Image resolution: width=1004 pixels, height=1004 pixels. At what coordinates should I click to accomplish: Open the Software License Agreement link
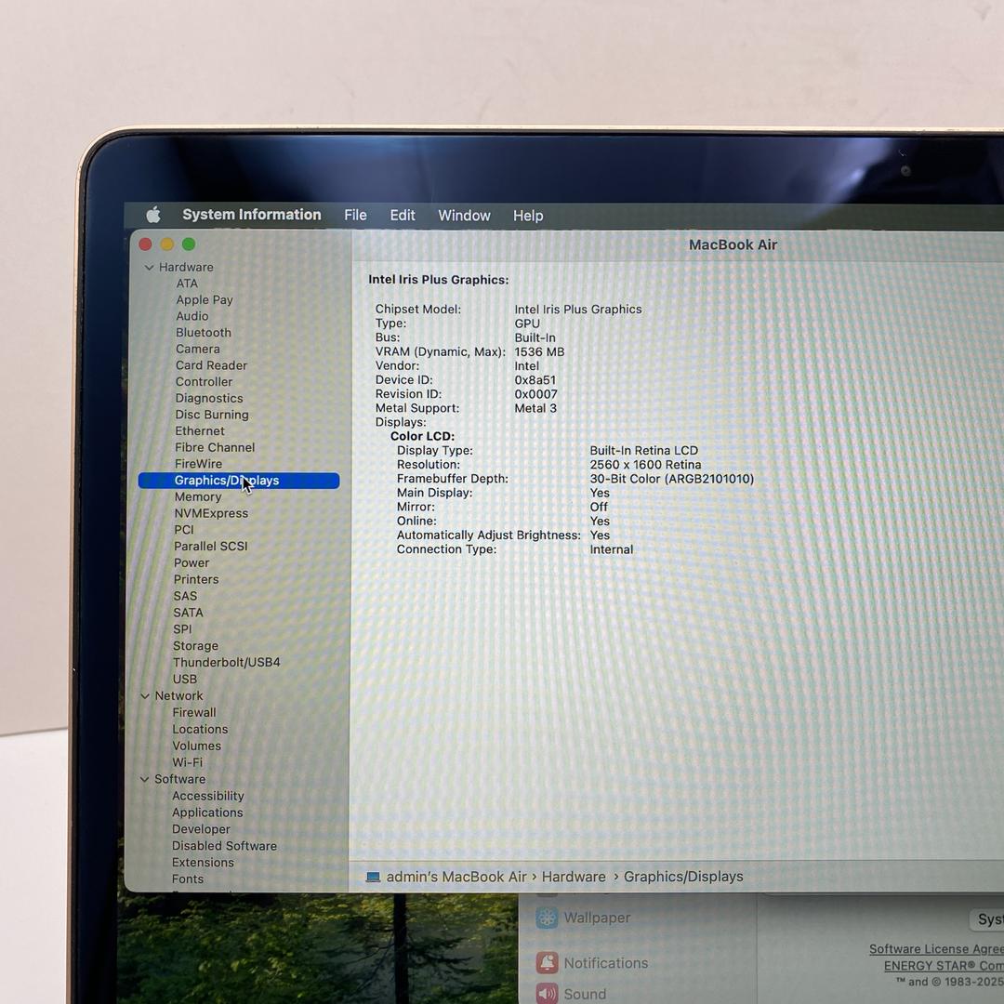pyautogui.click(x=936, y=949)
